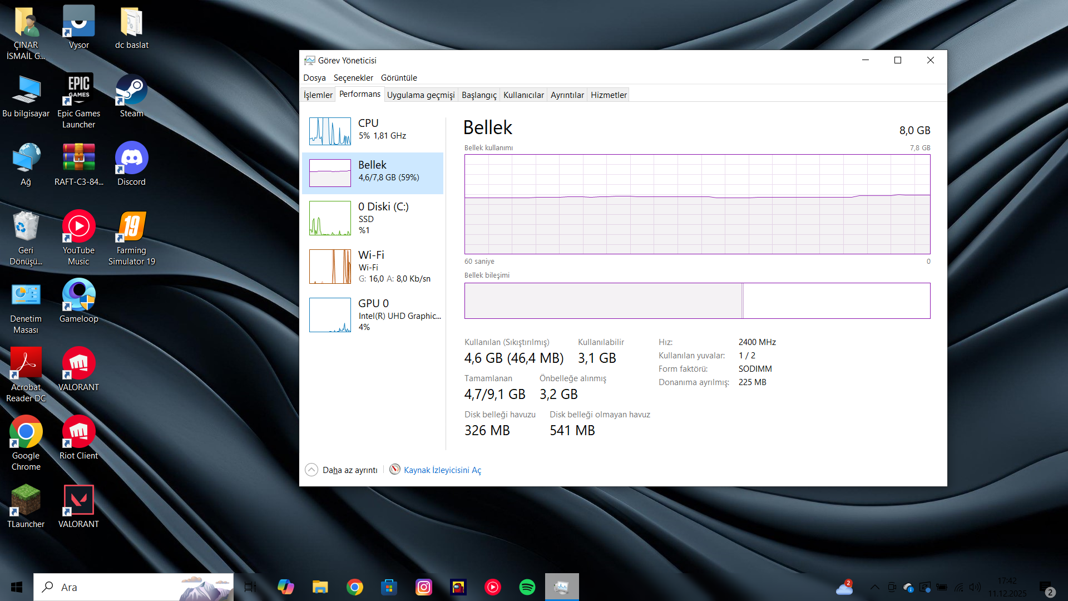Select the CPU performance graph thumbnail
Viewport: 1068px width, 601px height.
(330, 131)
